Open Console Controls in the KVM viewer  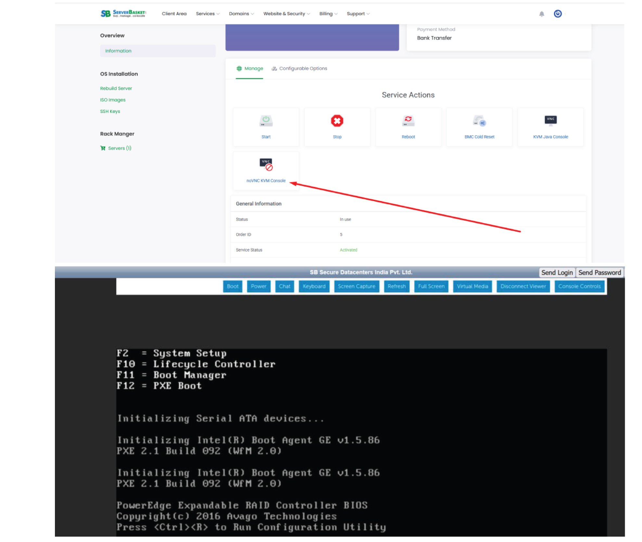pyautogui.click(x=580, y=286)
